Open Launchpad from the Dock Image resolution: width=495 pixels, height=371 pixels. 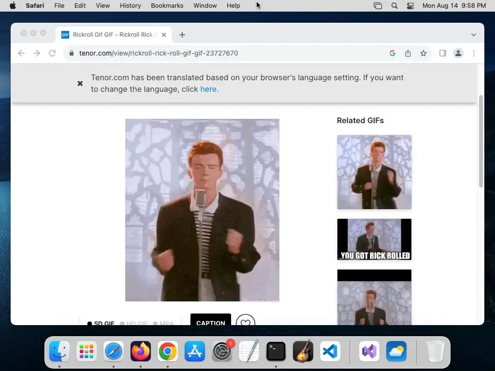[87, 351]
